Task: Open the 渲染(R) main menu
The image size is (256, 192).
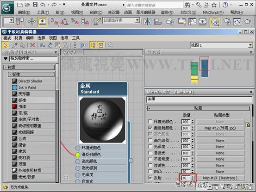Action: (167, 12)
